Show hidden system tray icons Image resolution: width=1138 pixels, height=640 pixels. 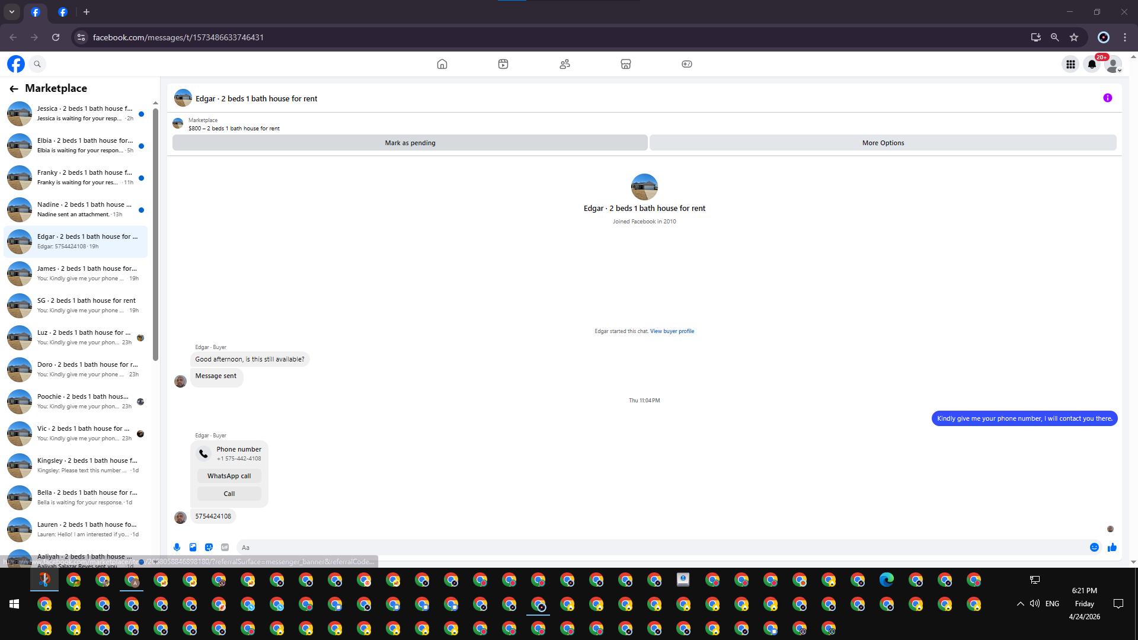click(1020, 604)
